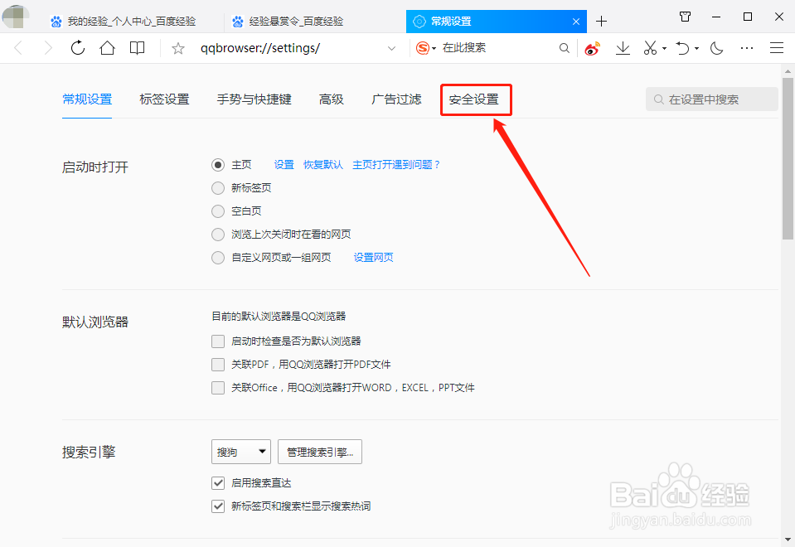The image size is (795, 547).
Task: Open the 搜狗 search engine dropdown
Action: (241, 452)
